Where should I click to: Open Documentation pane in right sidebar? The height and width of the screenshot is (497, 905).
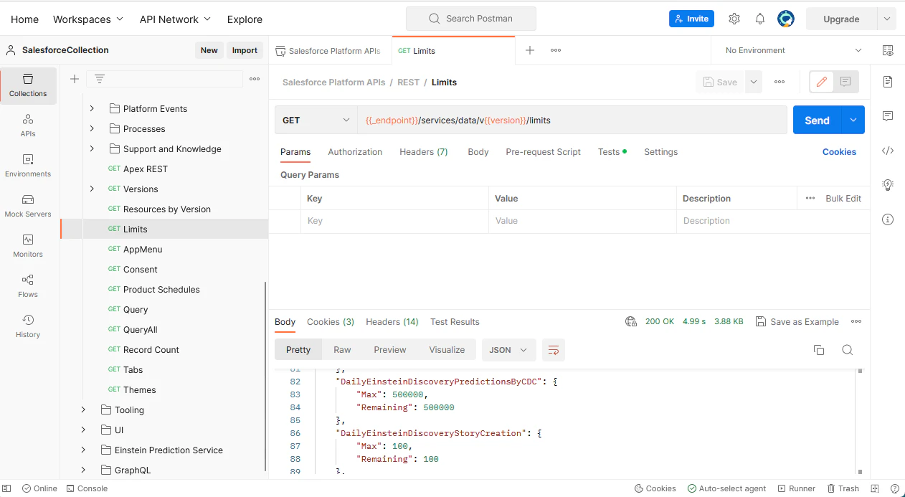(x=888, y=82)
